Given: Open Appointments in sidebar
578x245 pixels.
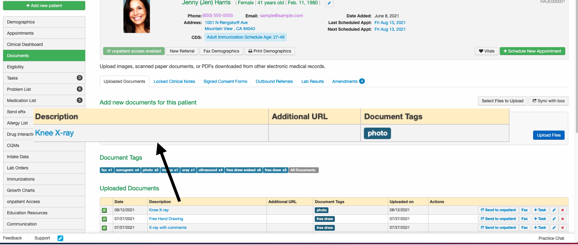Looking at the screenshot, I should pyautogui.click(x=44, y=33).
